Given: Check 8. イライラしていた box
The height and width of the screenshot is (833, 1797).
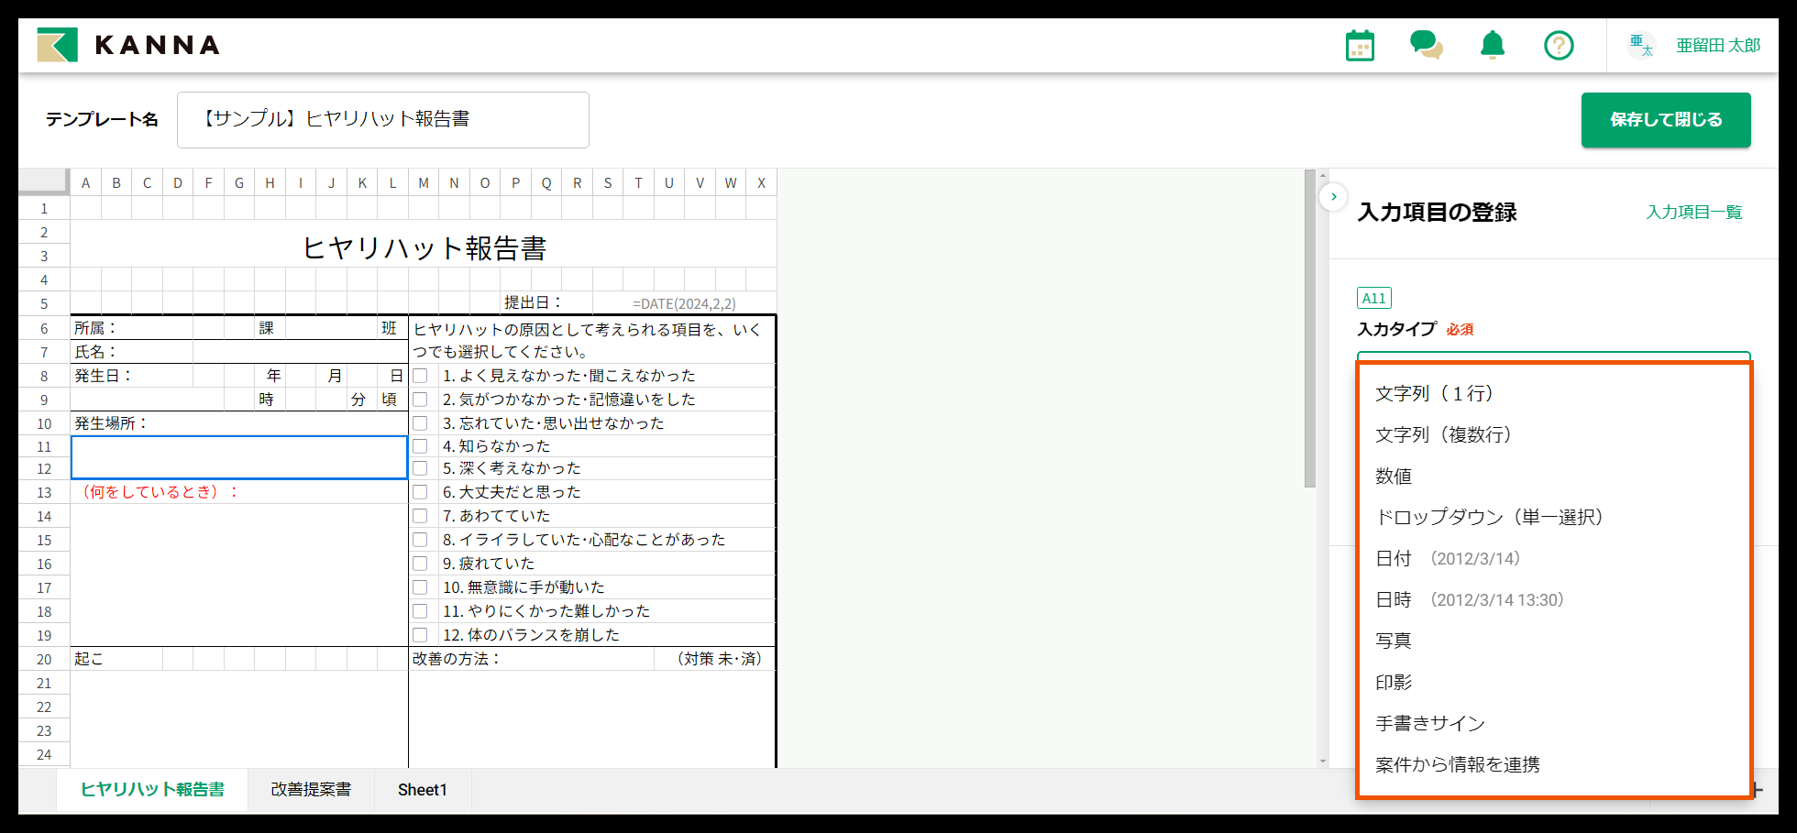Looking at the screenshot, I should 420,540.
